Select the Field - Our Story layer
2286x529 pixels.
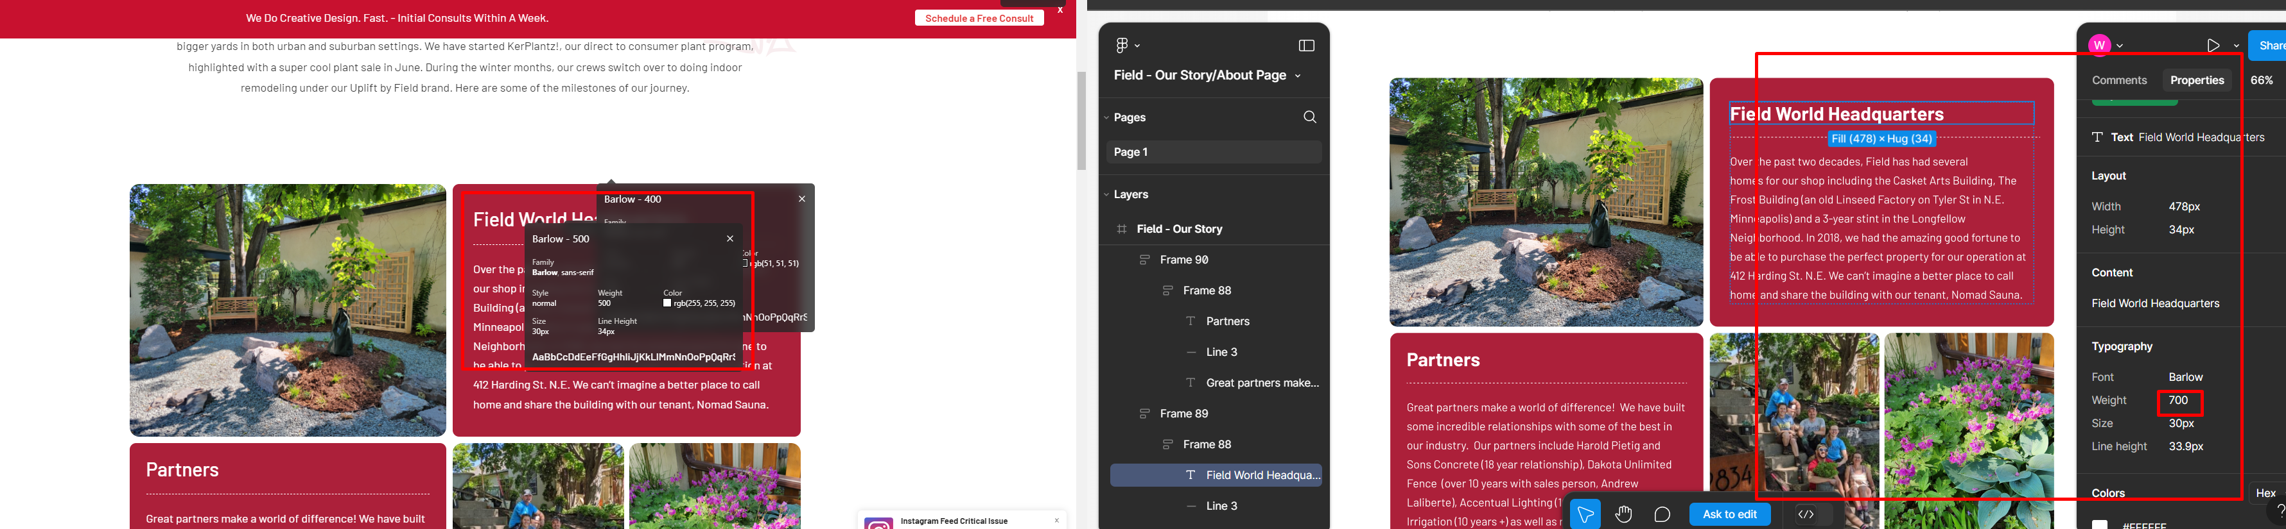click(x=1180, y=229)
